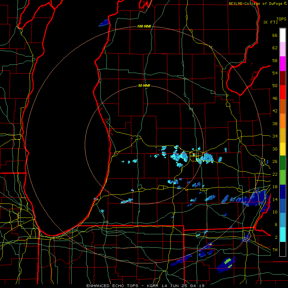Click the 46 legend value
The image size is (288, 288).
(275, 99)
